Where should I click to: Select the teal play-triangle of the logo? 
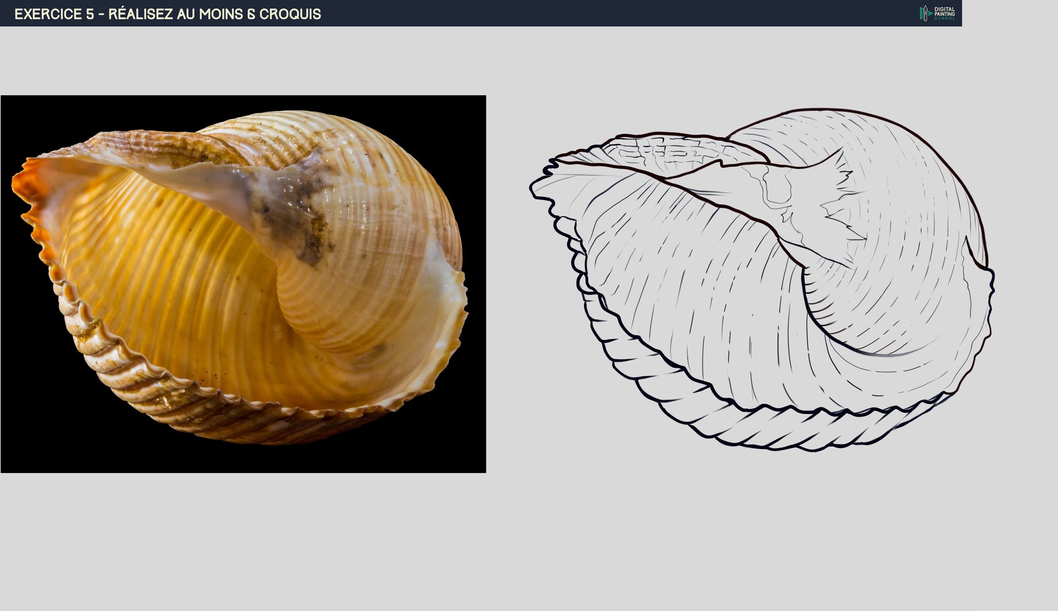coord(930,14)
